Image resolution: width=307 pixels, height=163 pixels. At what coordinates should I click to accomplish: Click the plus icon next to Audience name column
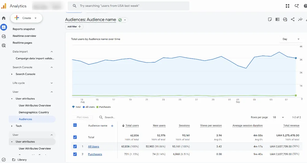112,126
